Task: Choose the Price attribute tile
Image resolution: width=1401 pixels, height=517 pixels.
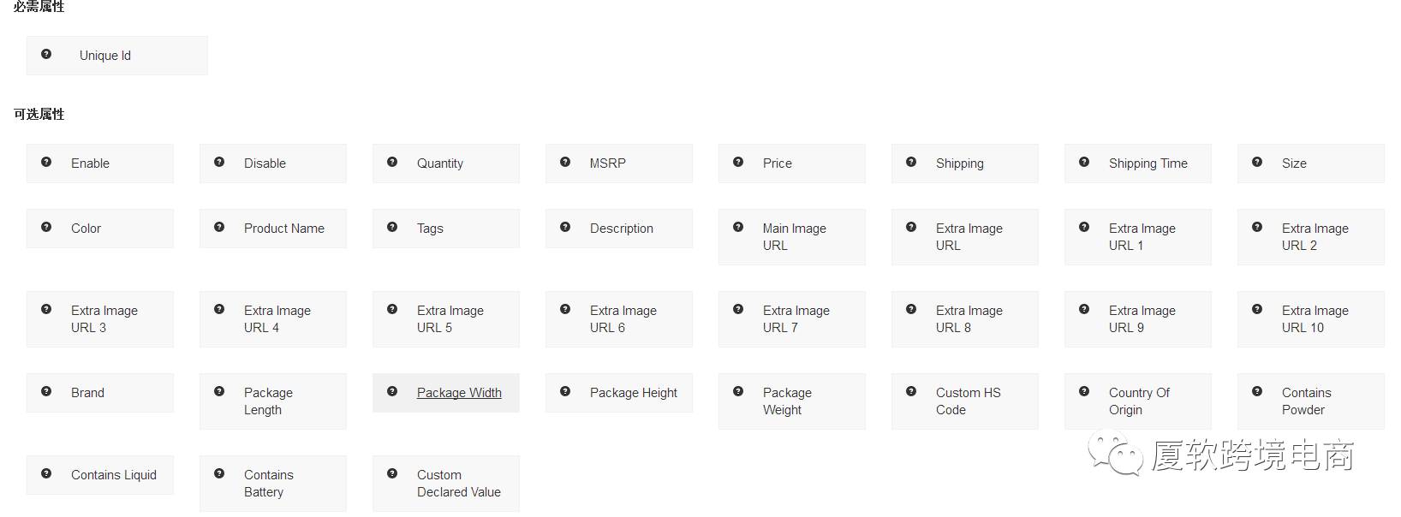Action: point(792,163)
